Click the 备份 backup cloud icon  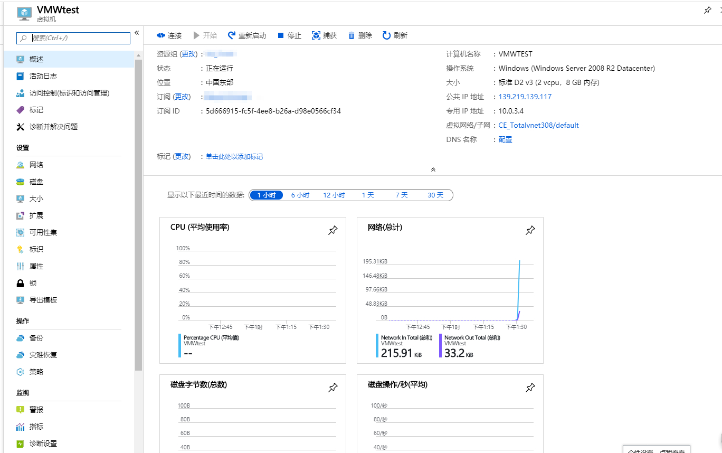tap(21, 338)
